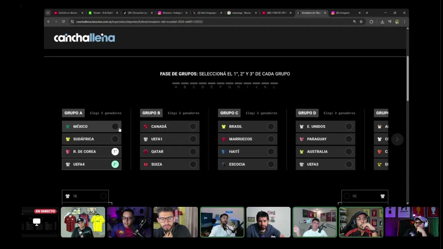Open new browser tab plus button
This screenshot has width=443, height=249.
coord(367,13)
